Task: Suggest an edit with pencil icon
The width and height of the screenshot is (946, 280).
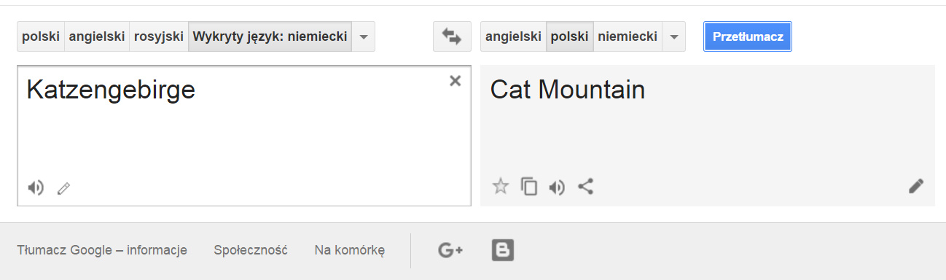Action: (916, 186)
